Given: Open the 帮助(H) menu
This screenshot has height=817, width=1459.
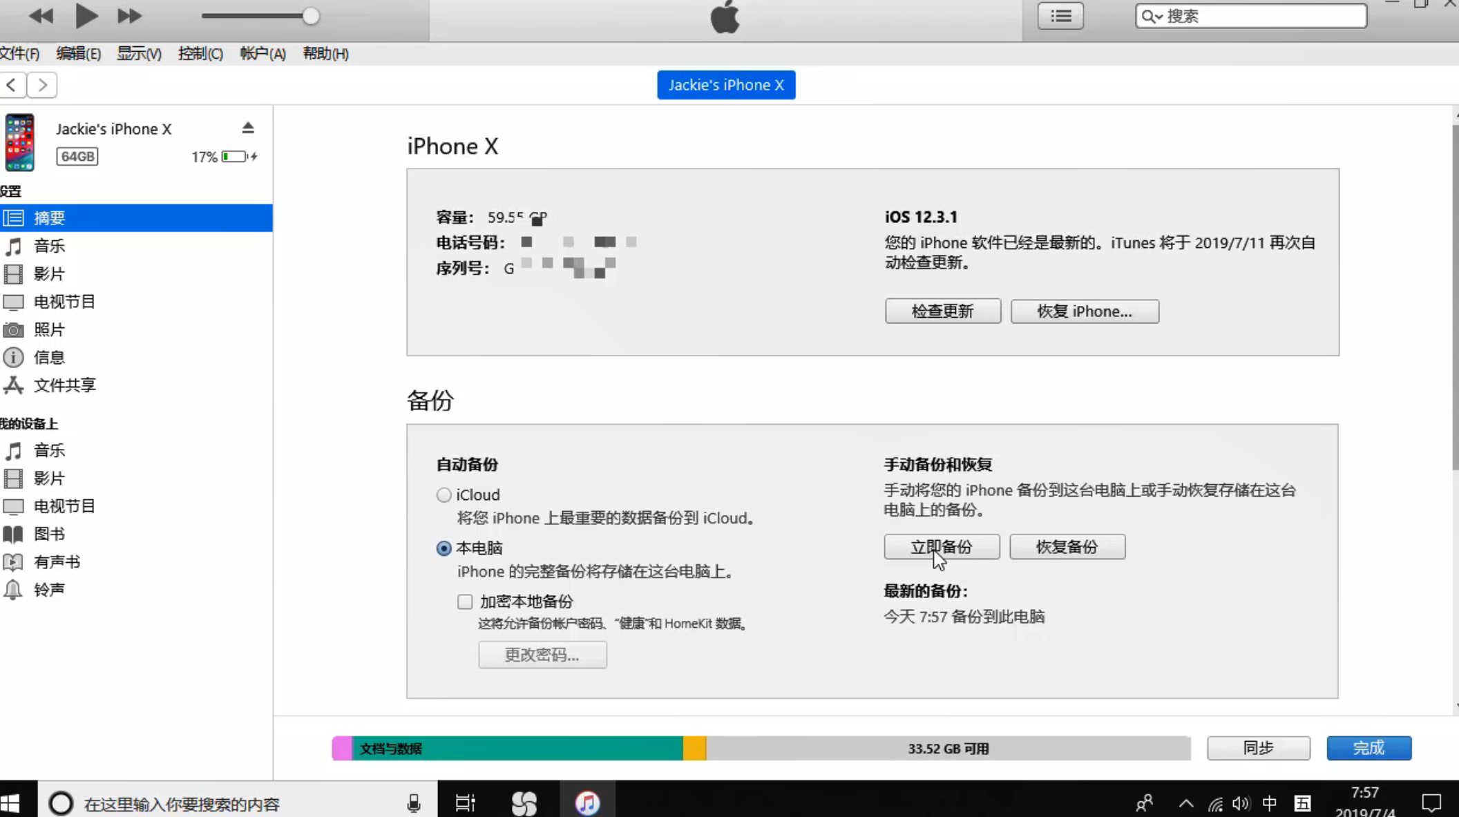Looking at the screenshot, I should pyautogui.click(x=325, y=53).
